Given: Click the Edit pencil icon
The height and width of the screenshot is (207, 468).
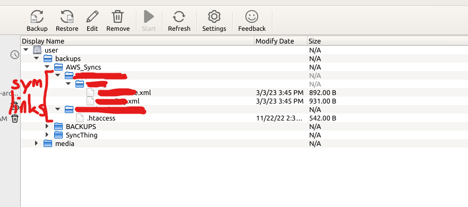Looking at the screenshot, I should [x=92, y=16].
